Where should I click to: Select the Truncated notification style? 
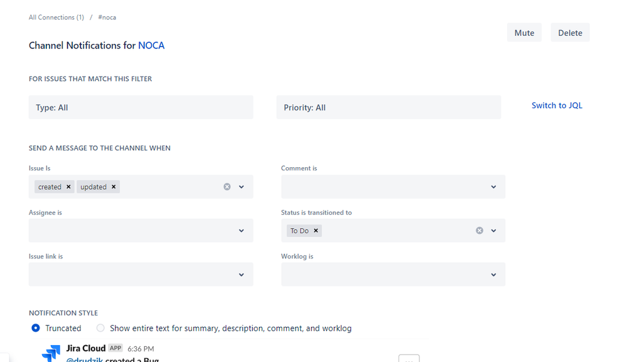(x=36, y=328)
